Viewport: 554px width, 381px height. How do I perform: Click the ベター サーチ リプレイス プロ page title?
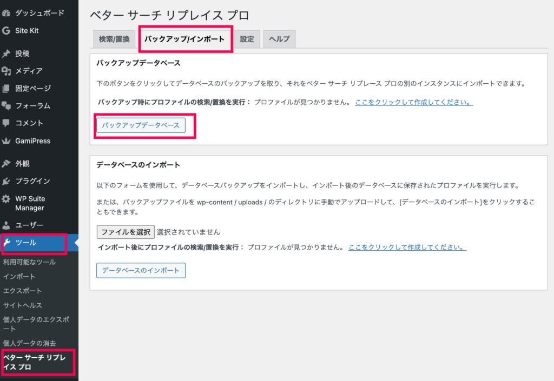pos(170,15)
